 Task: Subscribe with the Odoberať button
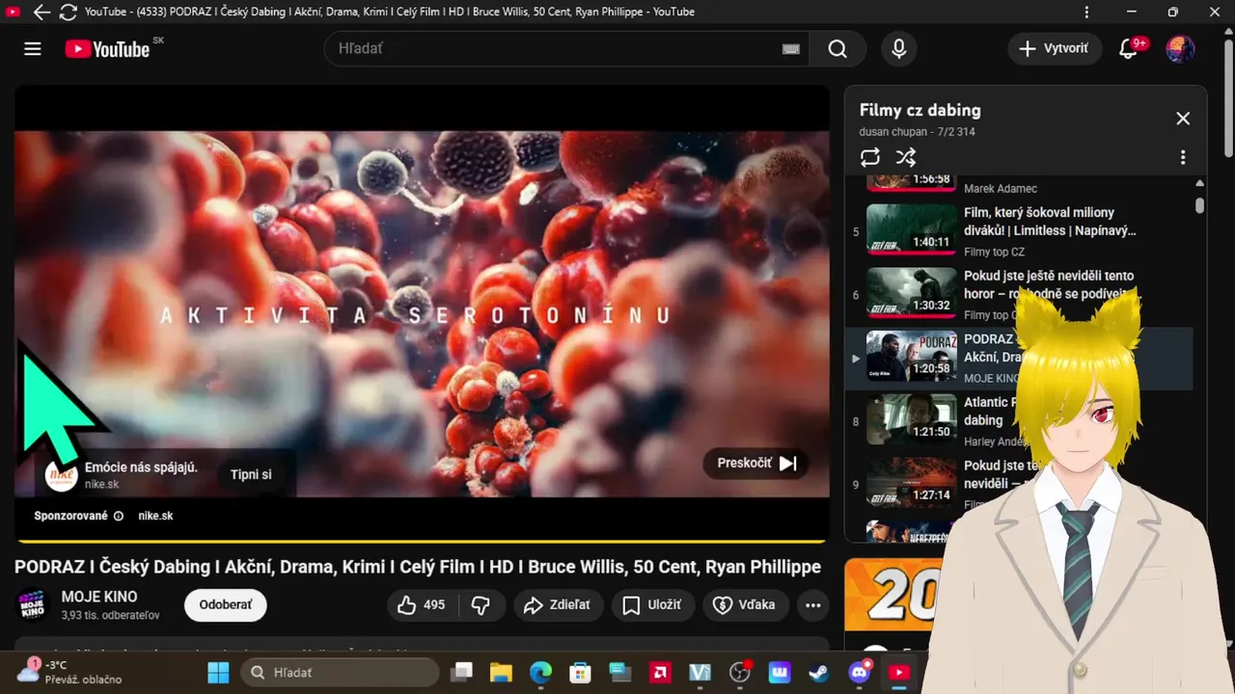(226, 605)
